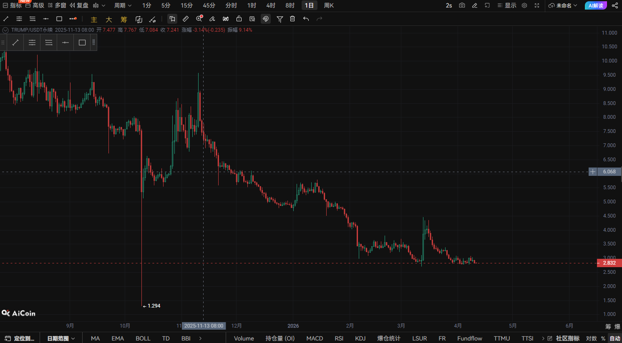Pick the trend line in floating toolbar
The image size is (622, 343).
point(15,43)
